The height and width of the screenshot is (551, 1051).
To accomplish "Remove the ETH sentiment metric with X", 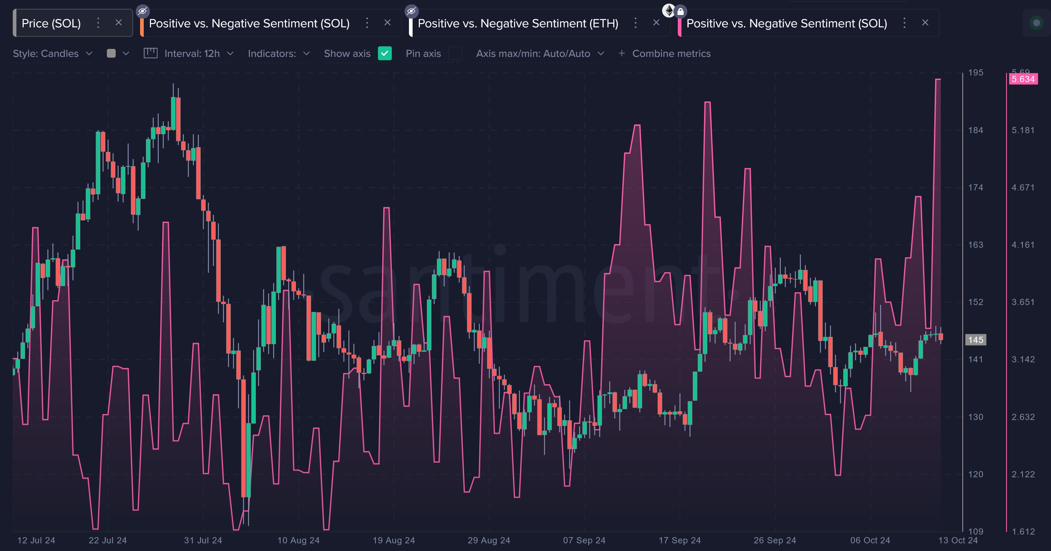I will point(656,23).
